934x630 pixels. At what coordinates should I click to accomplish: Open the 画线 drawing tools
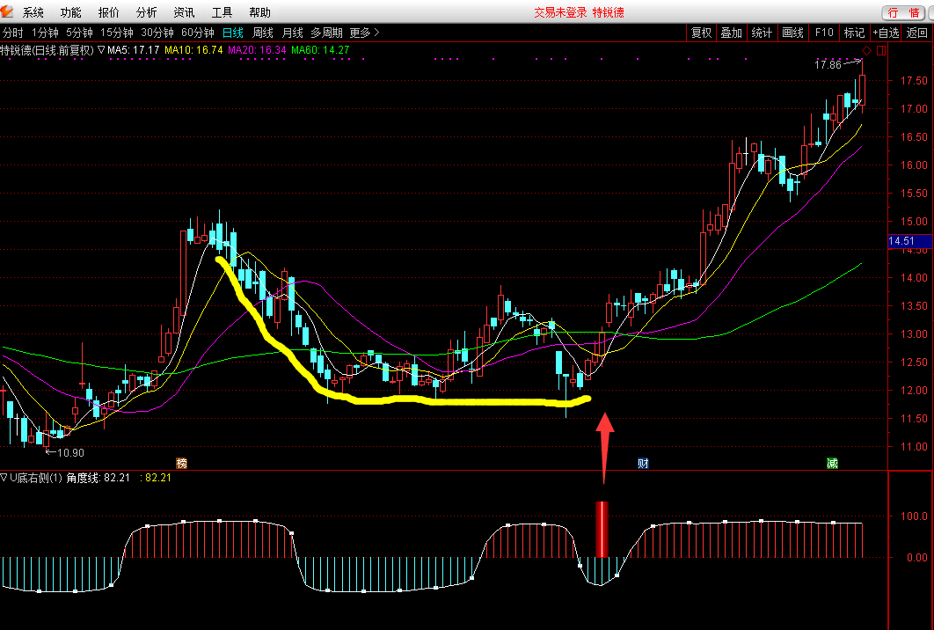click(x=792, y=33)
